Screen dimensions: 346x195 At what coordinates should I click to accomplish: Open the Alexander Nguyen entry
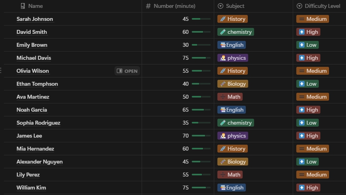click(39, 162)
